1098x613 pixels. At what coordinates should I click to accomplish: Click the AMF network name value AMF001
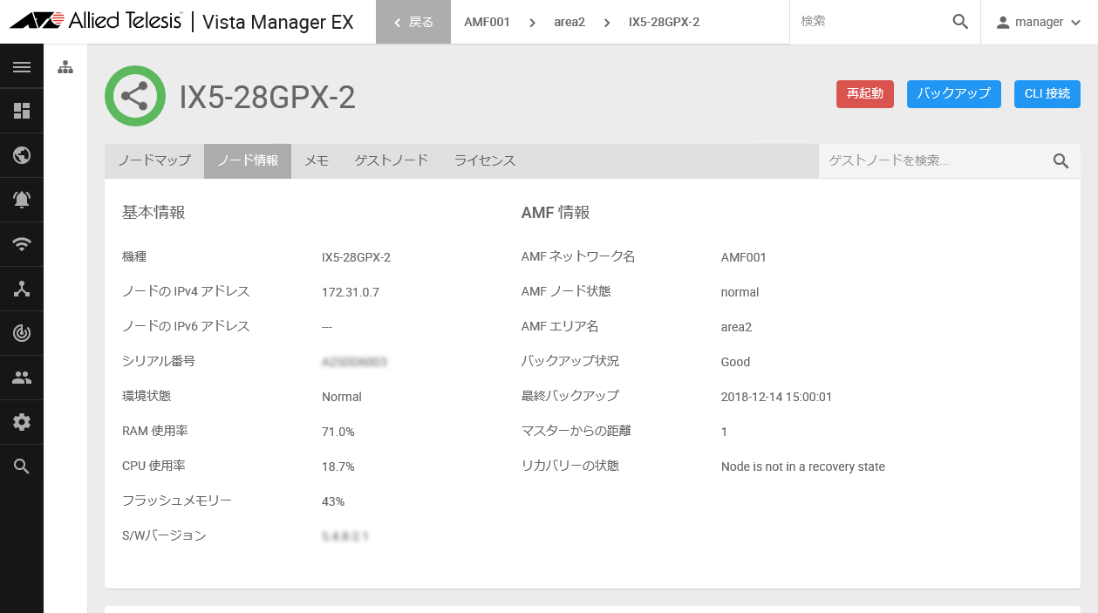(744, 257)
